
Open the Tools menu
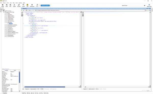pyautogui.click(x=17, y=3)
